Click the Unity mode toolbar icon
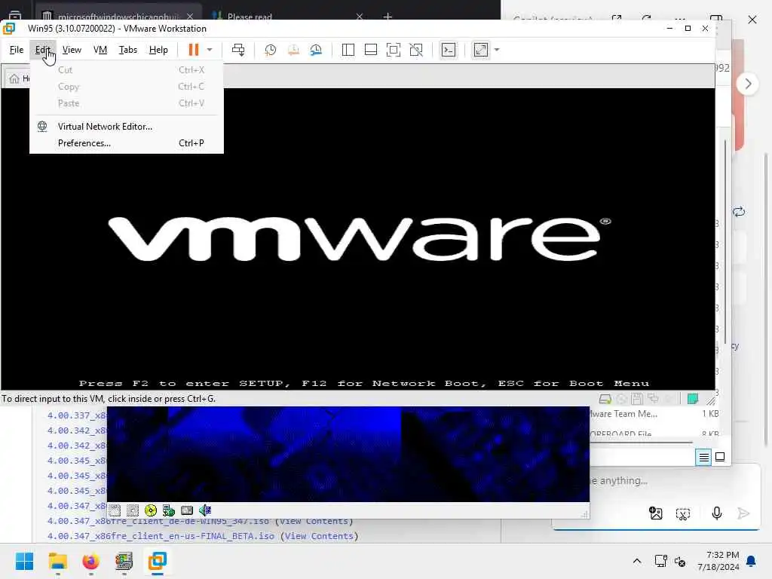The height and width of the screenshot is (579, 772). point(416,50)
